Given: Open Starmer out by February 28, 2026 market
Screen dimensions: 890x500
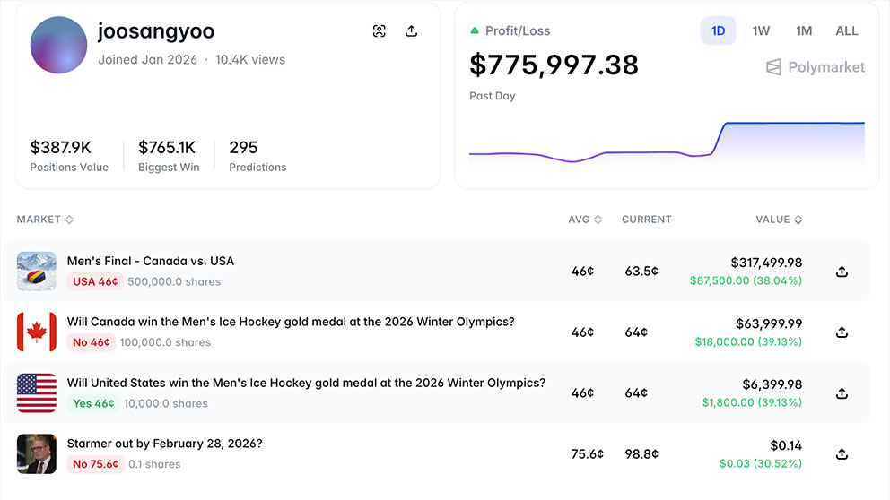Looking at the screenshot, I should coord(164,444).
